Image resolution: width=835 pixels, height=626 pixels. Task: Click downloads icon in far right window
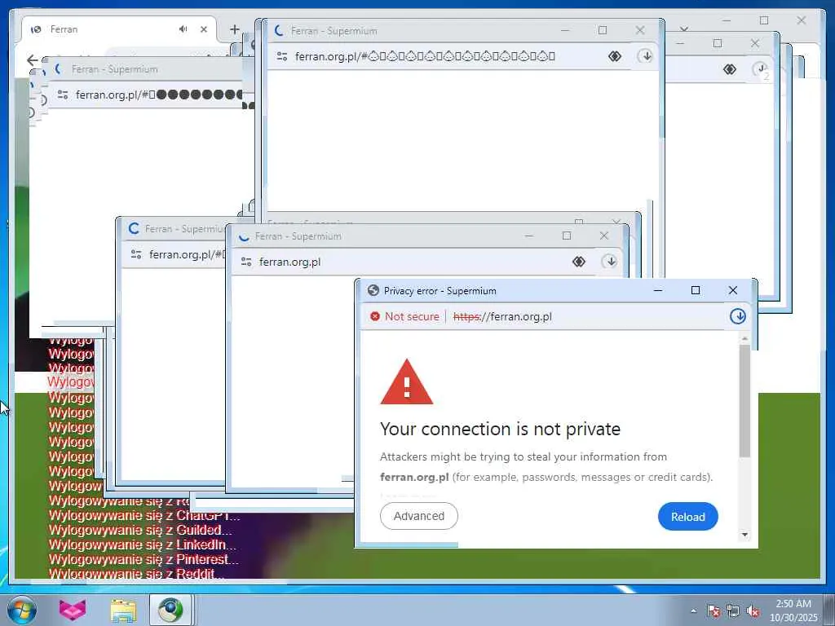(761, 69)
